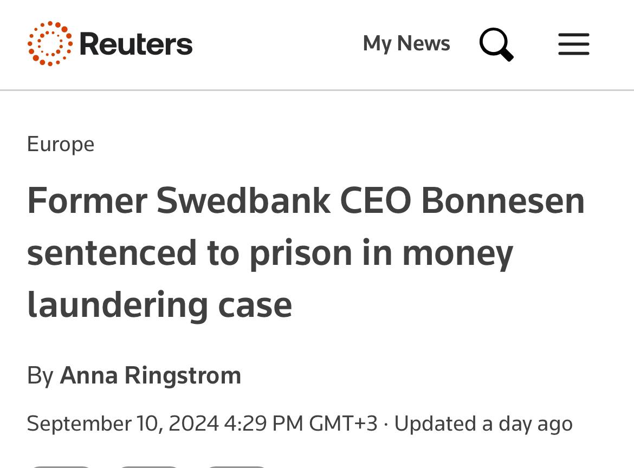Open the My News page
This screenshot has height=468, width=634.
click(406, 43)
